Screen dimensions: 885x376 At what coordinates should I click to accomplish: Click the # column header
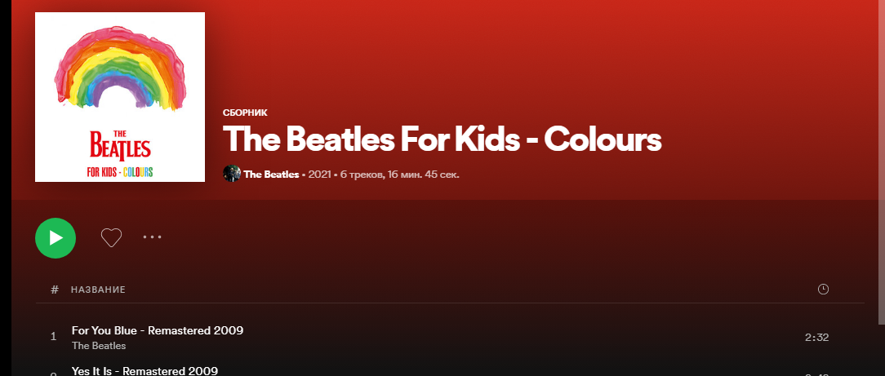click(55, 290)
